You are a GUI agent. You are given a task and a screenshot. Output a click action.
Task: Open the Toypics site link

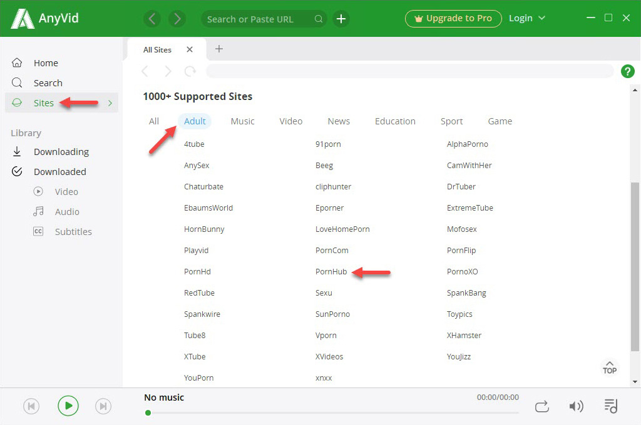(x=459, y=314)
